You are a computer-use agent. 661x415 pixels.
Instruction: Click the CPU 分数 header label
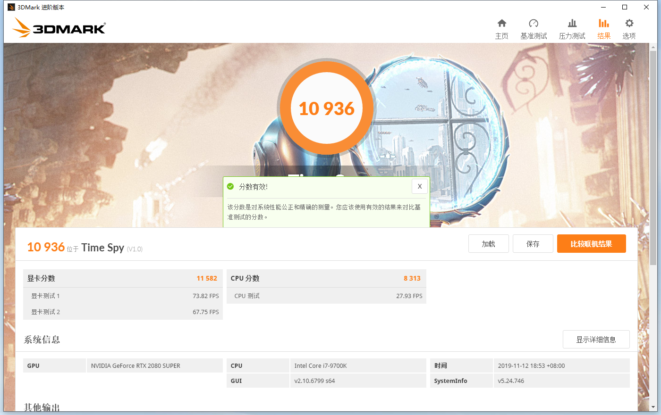245,278
